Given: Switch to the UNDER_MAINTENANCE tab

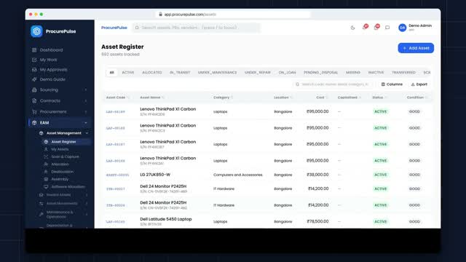Looking at the screenshot, I should [x=217, y=73].
